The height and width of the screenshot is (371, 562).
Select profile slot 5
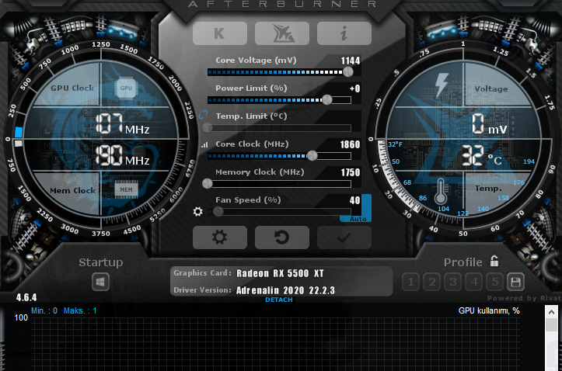[495, 282]
